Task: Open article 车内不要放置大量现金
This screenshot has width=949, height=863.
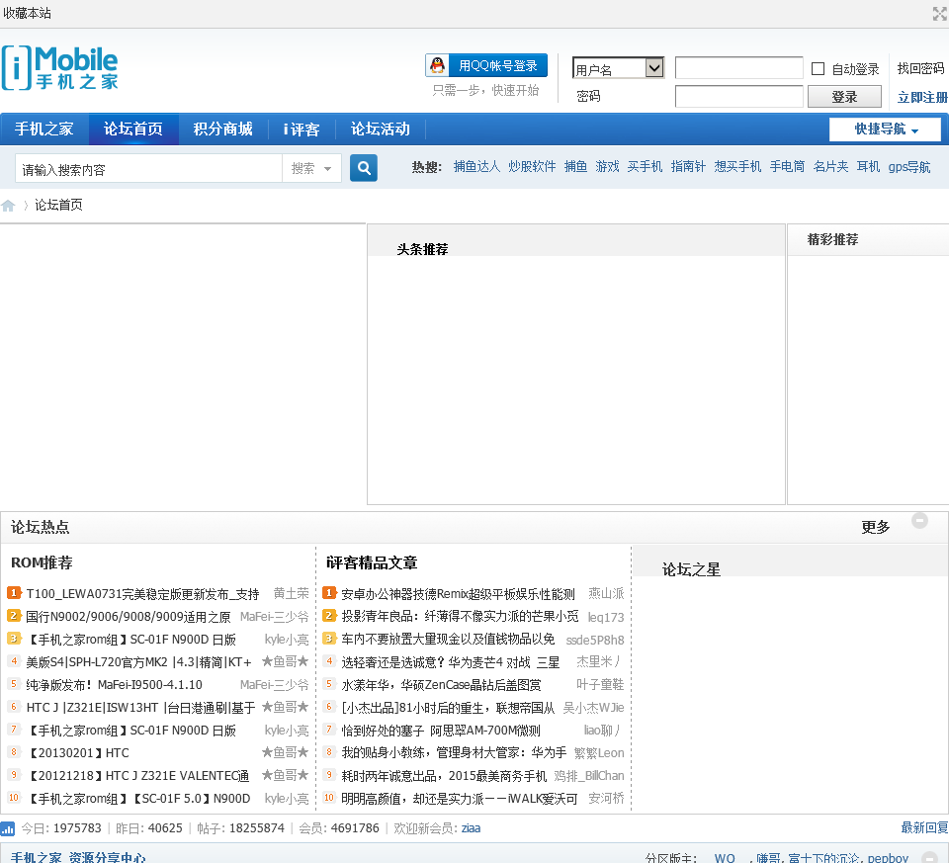Action: click(x=448, y=639)
